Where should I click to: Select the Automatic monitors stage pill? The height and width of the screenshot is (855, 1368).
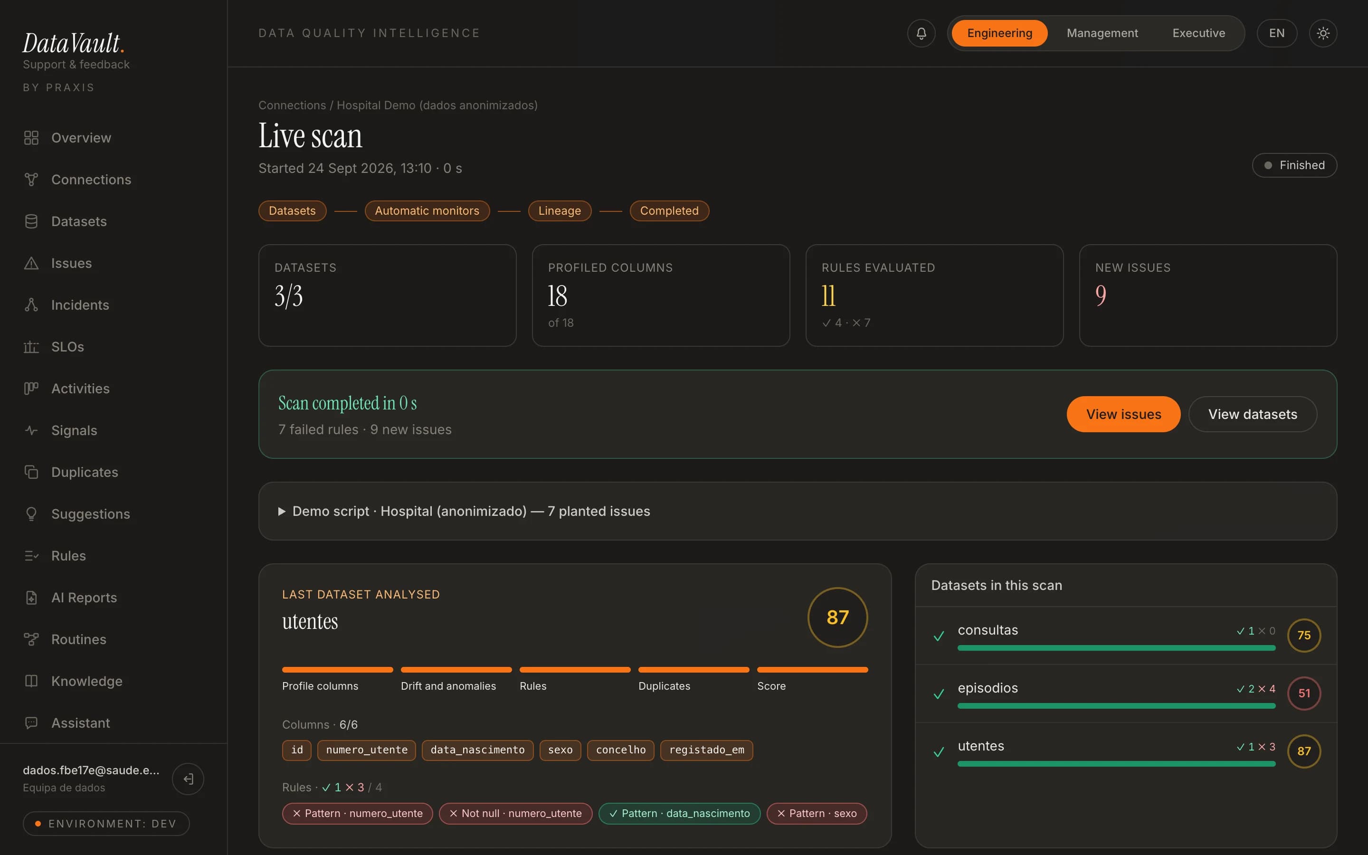pyautogui.click(x=427, y=211)
